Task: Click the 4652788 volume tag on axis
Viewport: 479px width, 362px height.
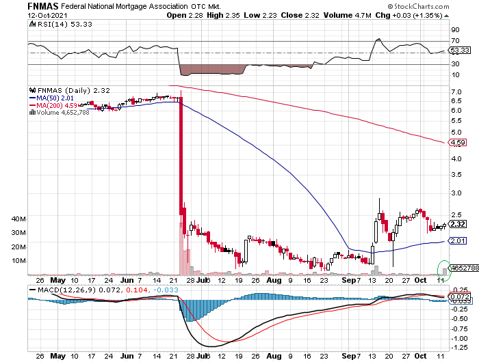Action: (465, 268)
